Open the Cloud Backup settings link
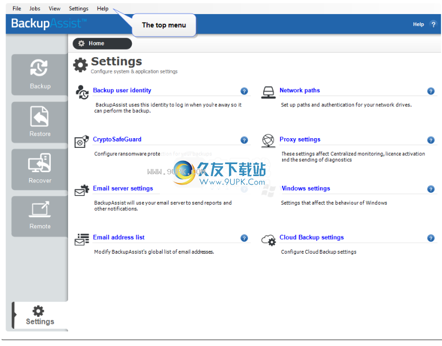The image size is (442, 346). coord(311,238)
